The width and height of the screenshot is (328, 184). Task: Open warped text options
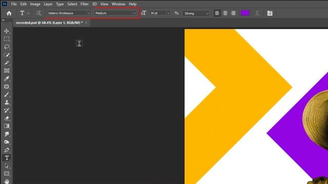pyautogui.click(x=257, y=13)
